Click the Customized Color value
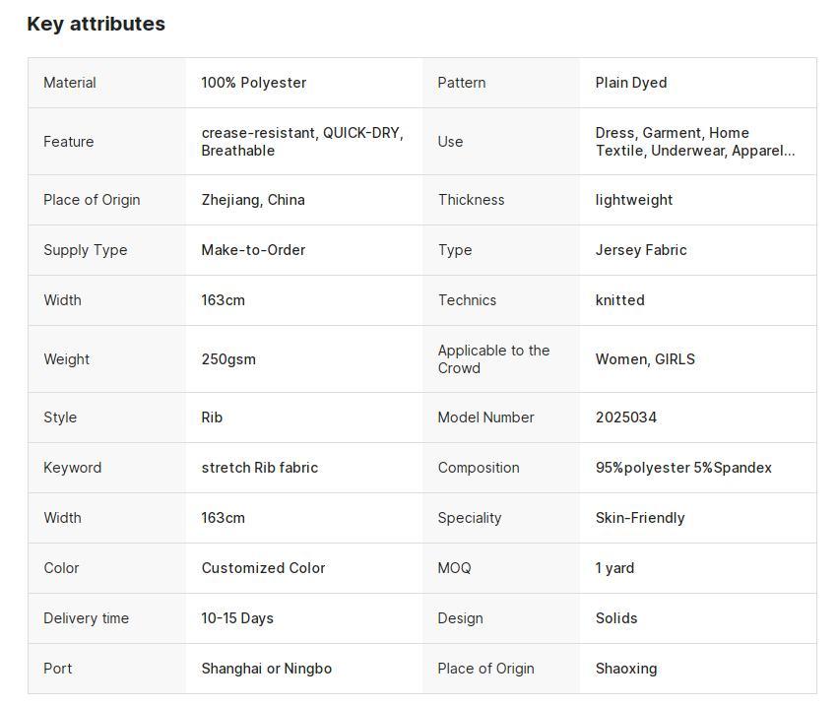Image resolution: width=838 pixels, height=706 pixels. coord(264,568)
